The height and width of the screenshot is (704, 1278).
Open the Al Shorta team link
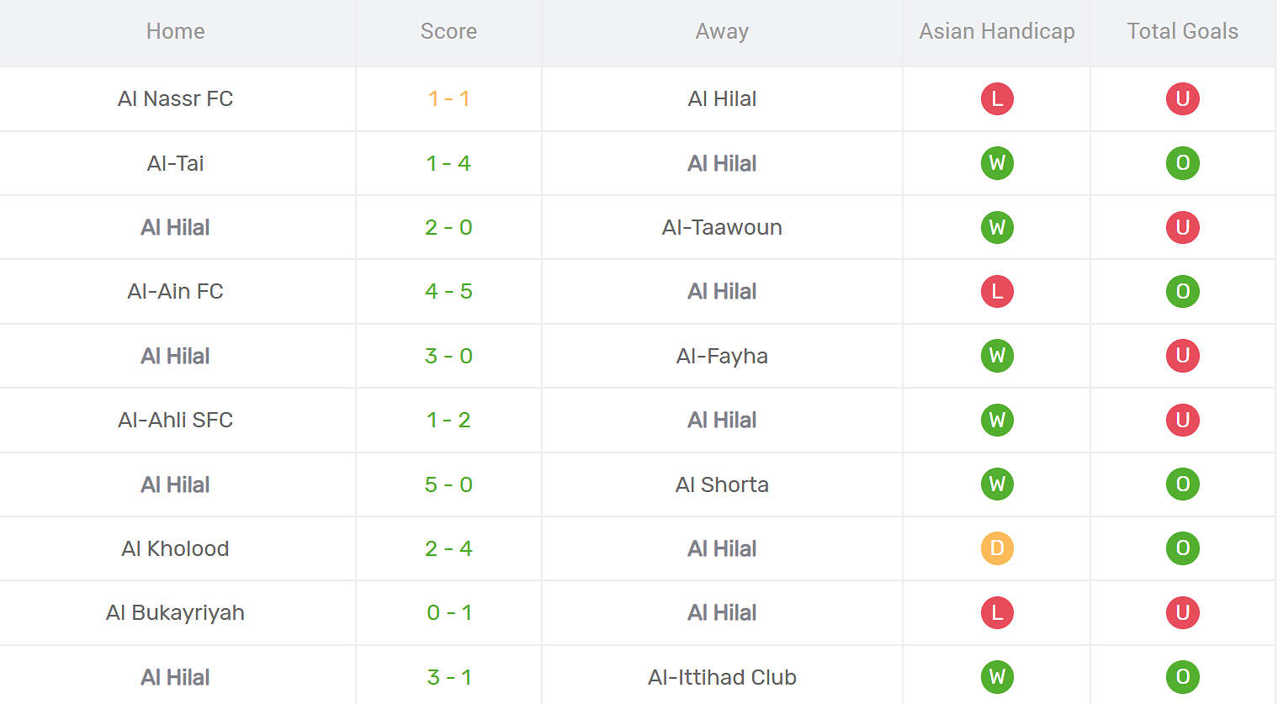722,484
